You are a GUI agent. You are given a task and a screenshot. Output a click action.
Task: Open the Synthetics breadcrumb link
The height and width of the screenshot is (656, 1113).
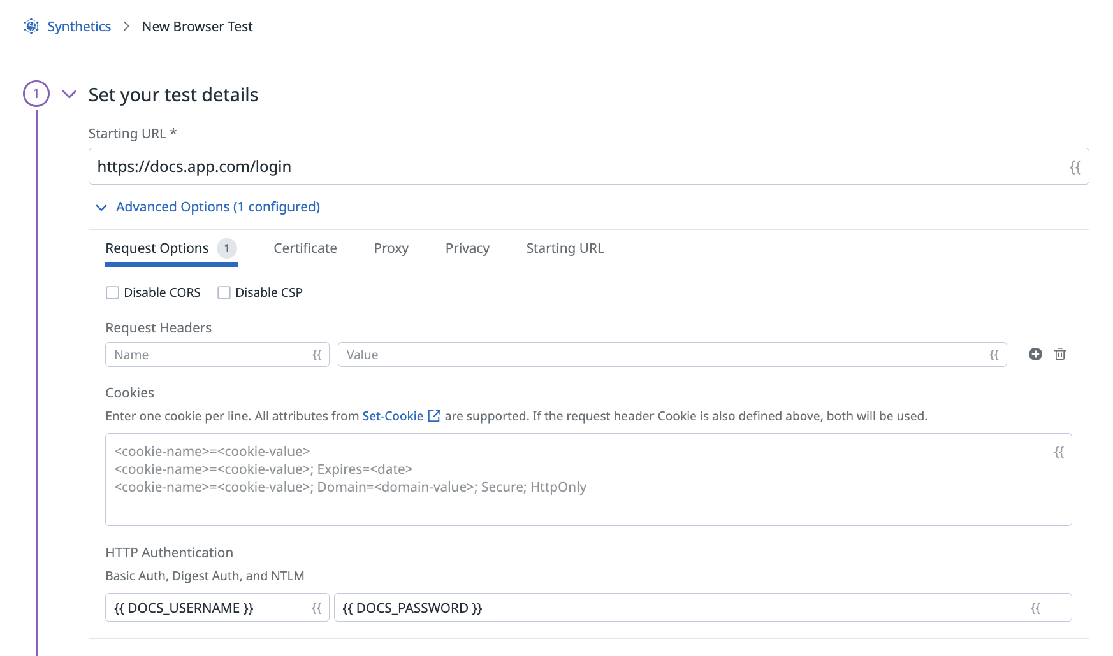coord(78,26)
